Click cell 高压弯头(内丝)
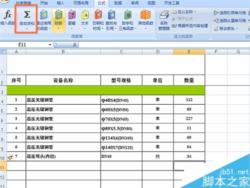This screenshot has height=188, width=250. (63, 156)
